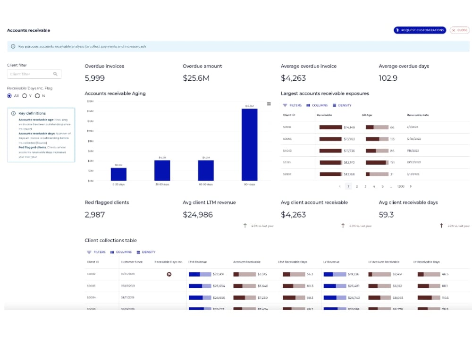Open Filters on the Client collections table
The image size is (472, 354).
tap(88, 252)
